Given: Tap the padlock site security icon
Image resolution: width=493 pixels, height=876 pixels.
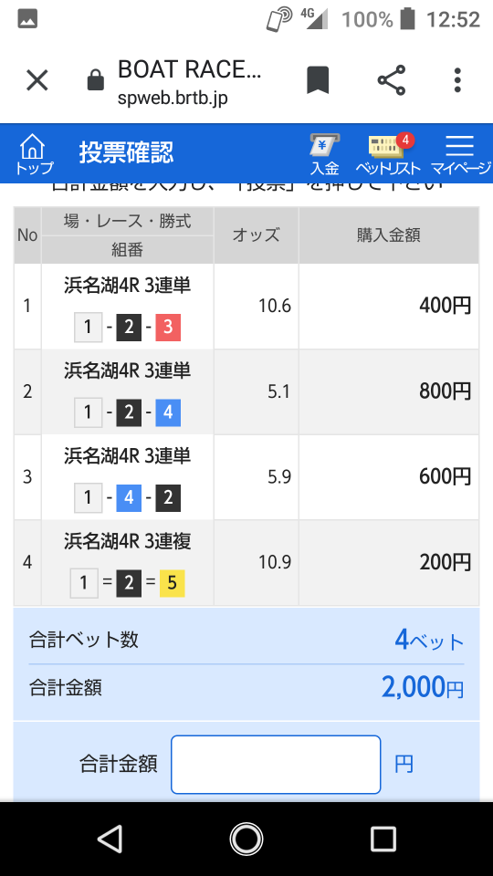Looking at the screenshot, I should point(96,81).
